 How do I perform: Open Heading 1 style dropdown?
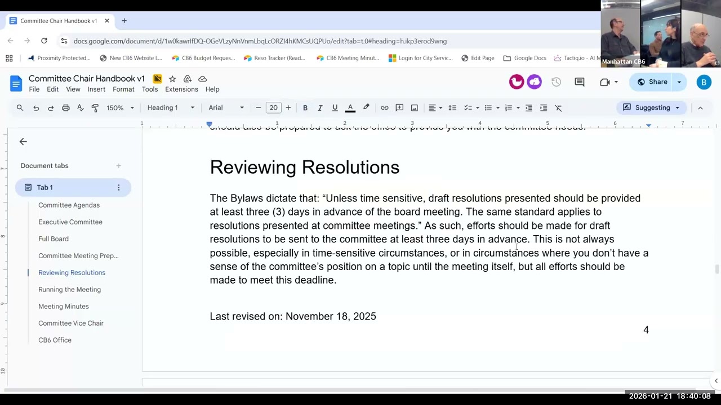171,107
